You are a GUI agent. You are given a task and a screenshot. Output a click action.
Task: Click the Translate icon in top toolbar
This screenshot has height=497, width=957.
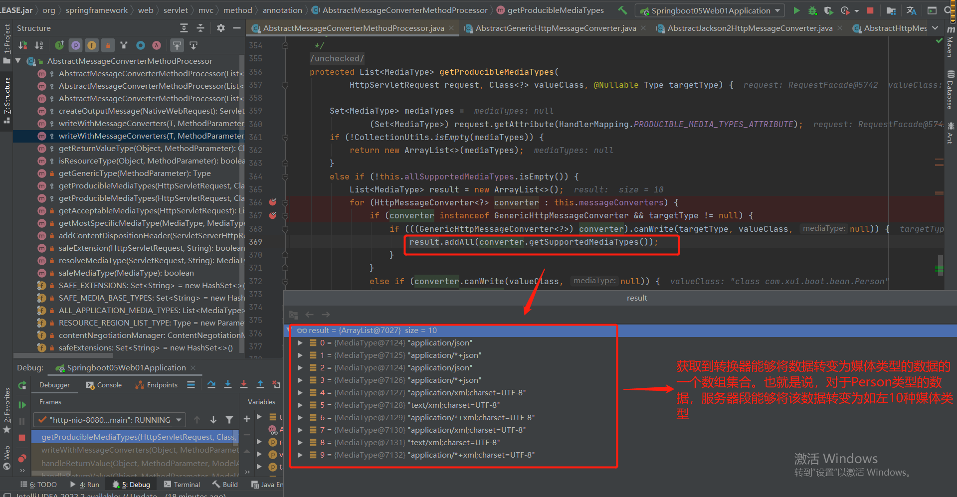click(911, 10)
